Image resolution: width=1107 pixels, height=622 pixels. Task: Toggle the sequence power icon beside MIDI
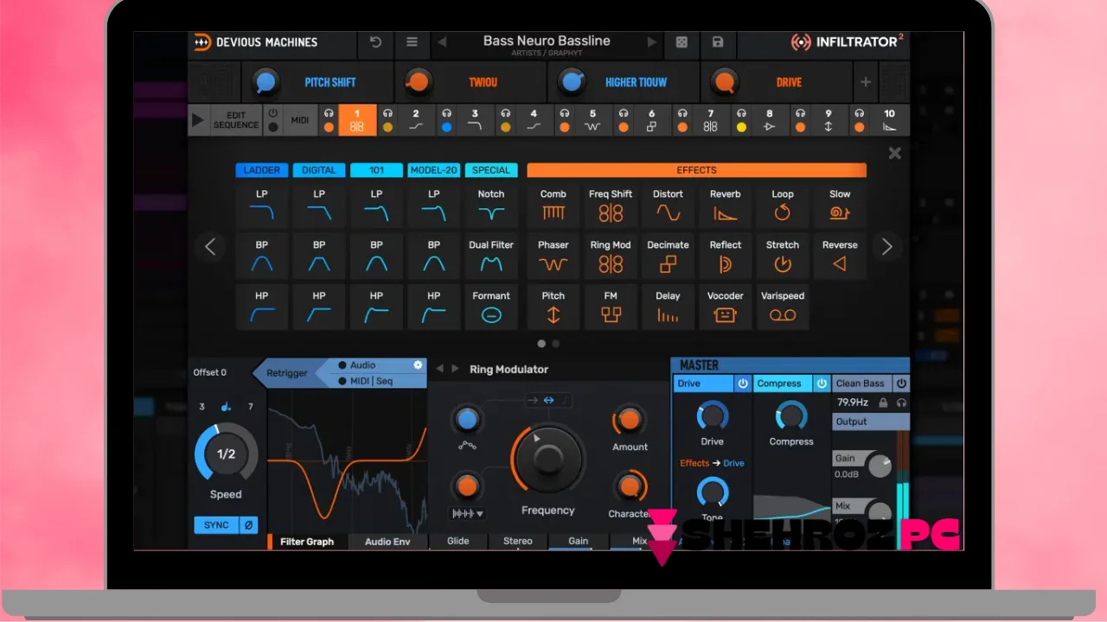coord(273,113)
